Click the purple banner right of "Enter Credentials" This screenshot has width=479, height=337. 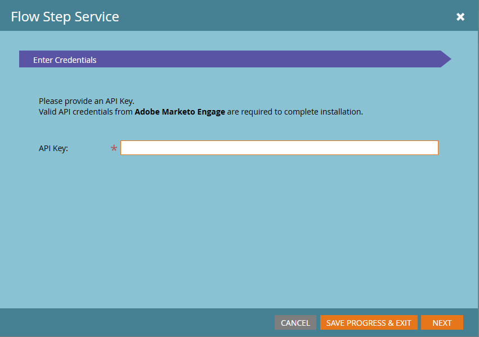[270, 59]
